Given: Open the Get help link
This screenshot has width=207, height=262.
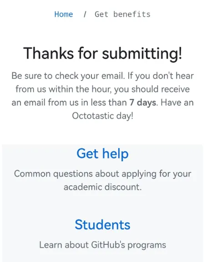Looking at the screenshot, I should 102,153.
